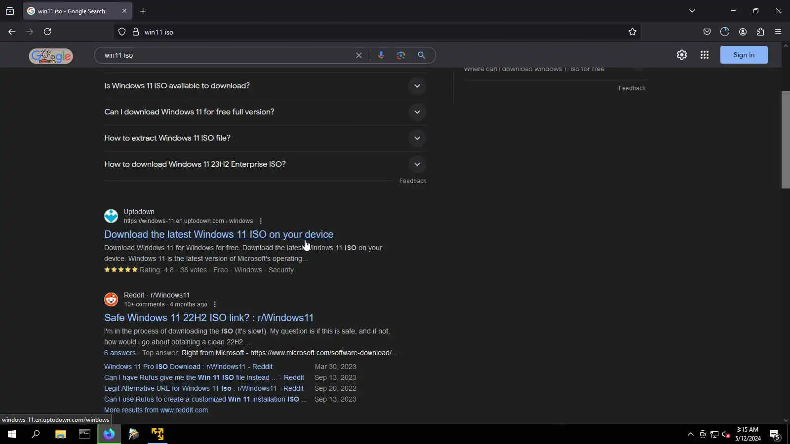
Task: Open taskbar search
Action: pos(36,434)
